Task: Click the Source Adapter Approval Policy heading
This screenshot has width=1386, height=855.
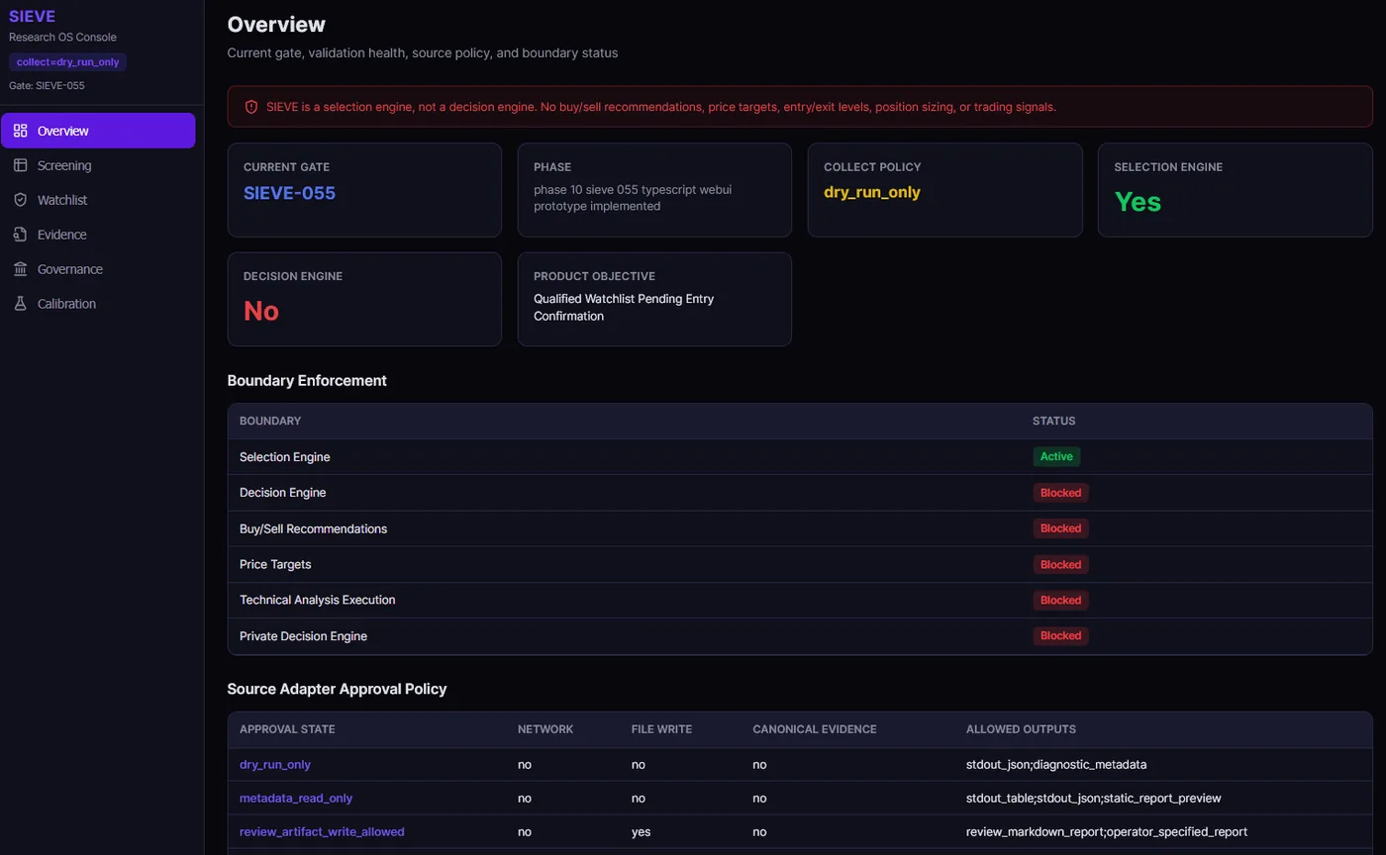Action: point(337,689)
